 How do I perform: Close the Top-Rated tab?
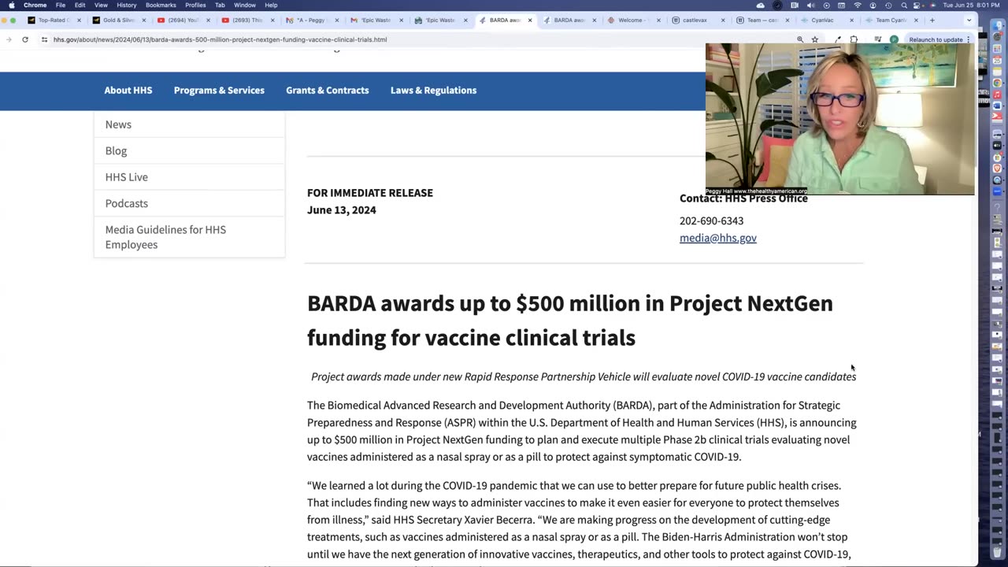click(x=78, y=20)
